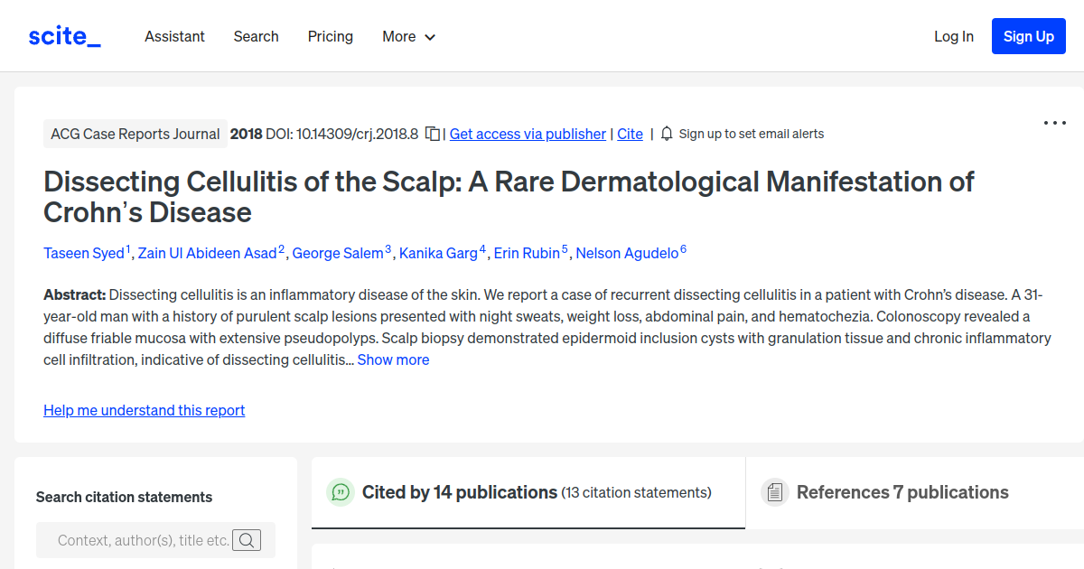
Task: Go to the Pricing page
Action: (330, 36)
